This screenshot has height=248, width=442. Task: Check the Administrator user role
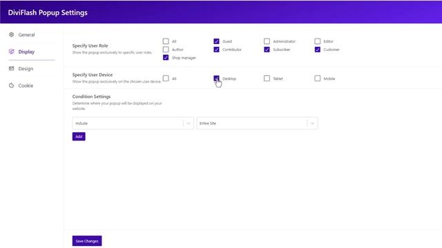(267, 41)
